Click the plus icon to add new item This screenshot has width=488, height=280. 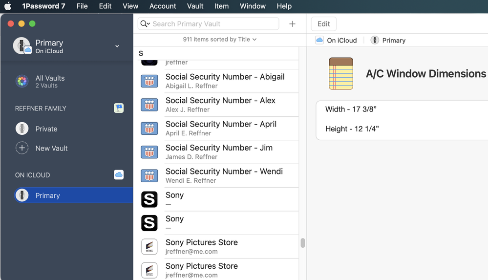pos(292,24)
